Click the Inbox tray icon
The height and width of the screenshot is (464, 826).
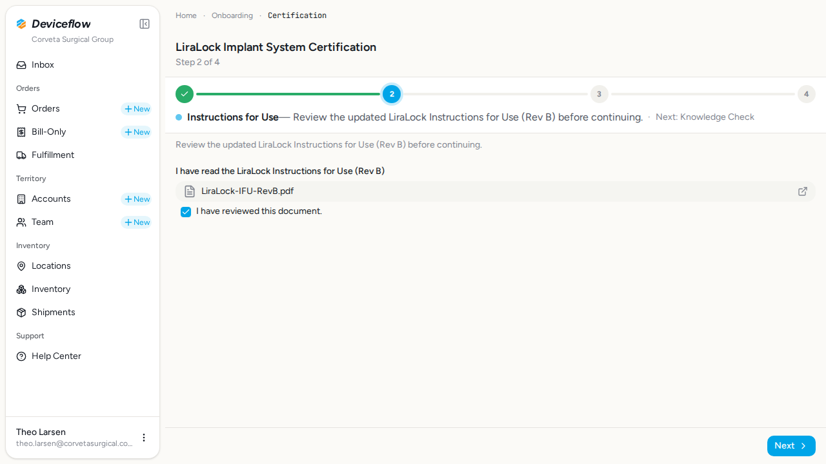click(x=21, y=65)
